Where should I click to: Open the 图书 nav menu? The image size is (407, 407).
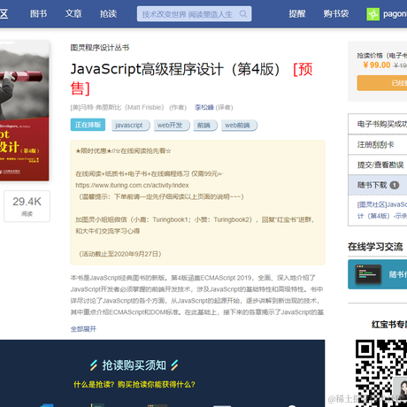(x=39, y=14)
